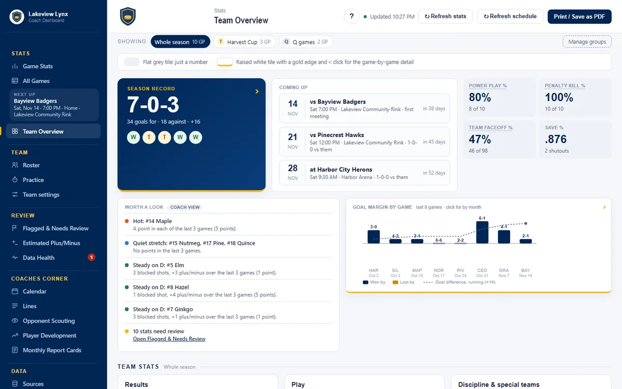622x389 pixels.
Task: Click the Flagged & Needs Review flag icon
Action: tap(15, 229)
